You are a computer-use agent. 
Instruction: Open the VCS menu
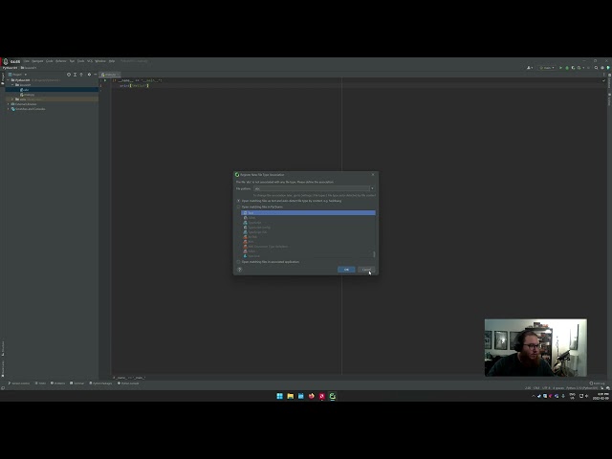coord(90,61)
